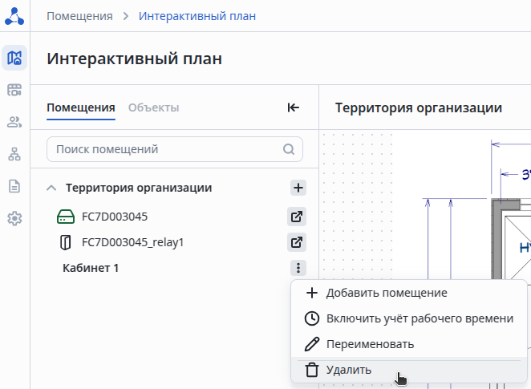Image resolution: width=531 pixels, height=389 pixels.
Task: Open external link for FC7D003045
Action: coord(297,217)
